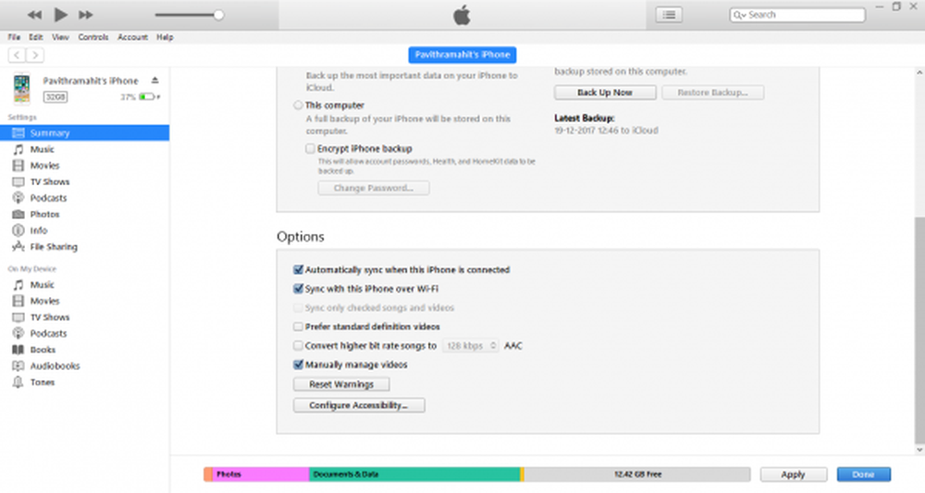Select Podcasts under Settings
This screenshot has height=493, width=925.
point(48,198)
